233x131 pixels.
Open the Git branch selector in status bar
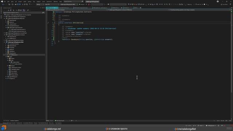click(x=201, y=126)
